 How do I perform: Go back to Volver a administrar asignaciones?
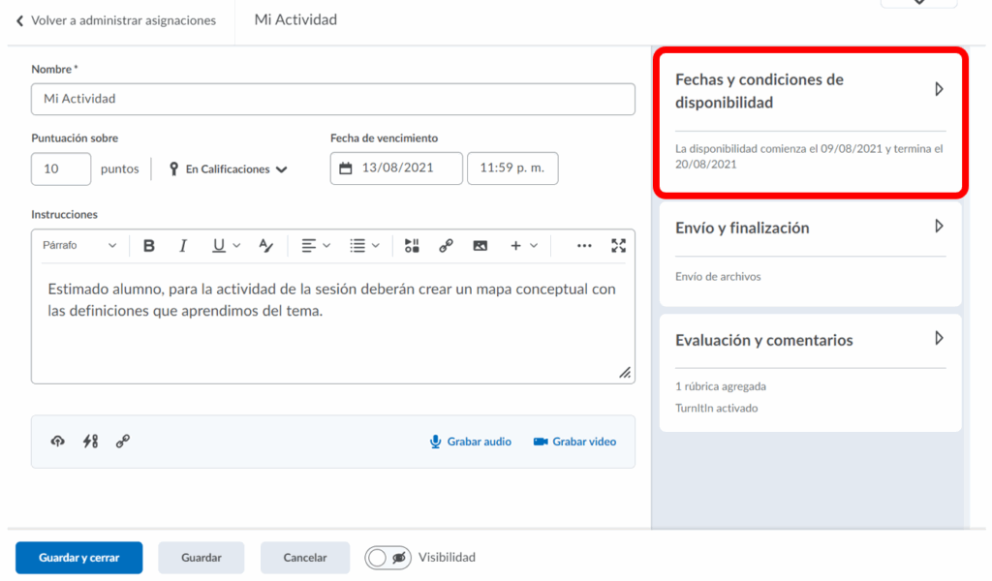115,20
